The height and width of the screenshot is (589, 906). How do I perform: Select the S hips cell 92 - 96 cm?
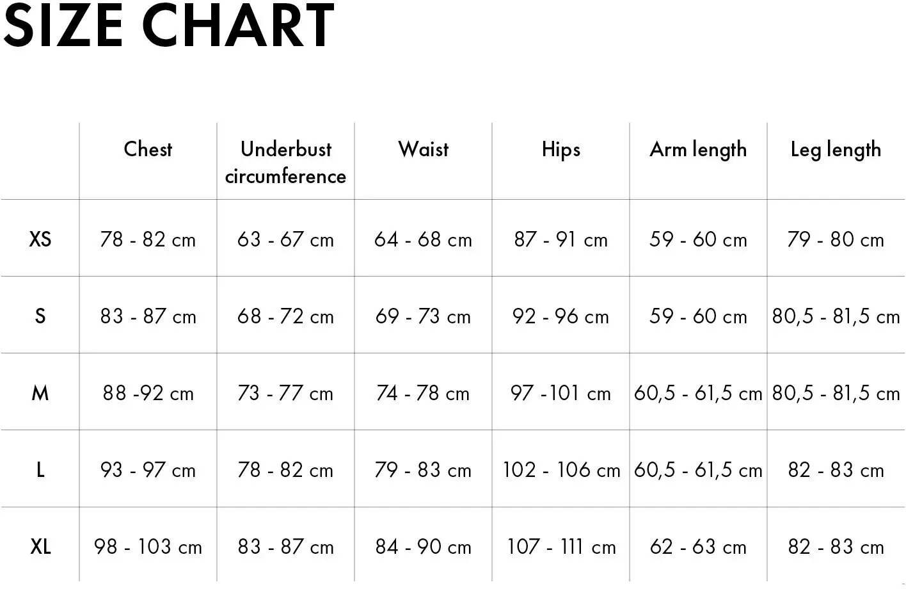(560, 316)
